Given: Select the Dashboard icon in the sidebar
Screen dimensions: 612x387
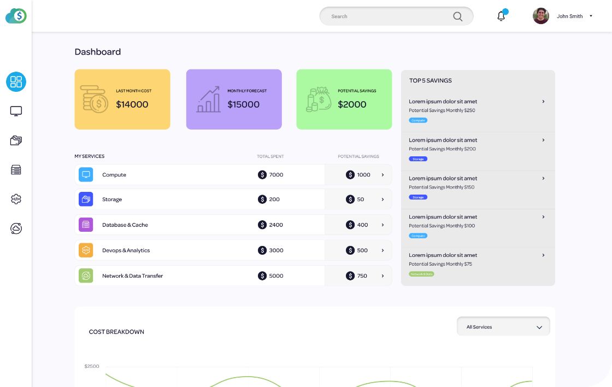Looking at the screenshot, I should point(16,81).
